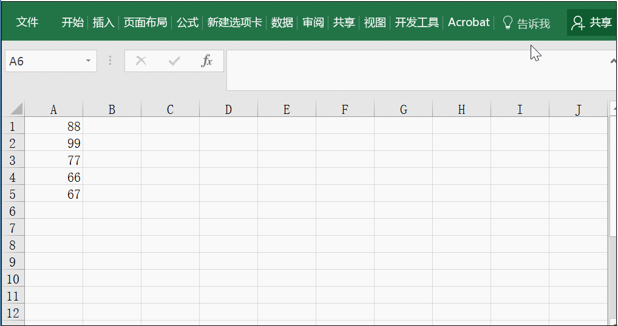The height and width of the screenshot is (326, 618).
Task: Select row 9 header
Action: point(13,262)
